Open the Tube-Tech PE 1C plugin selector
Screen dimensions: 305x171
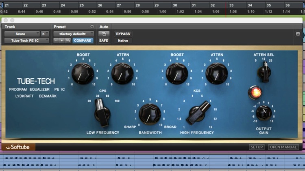pyautogui.click(x=27, y=41)
